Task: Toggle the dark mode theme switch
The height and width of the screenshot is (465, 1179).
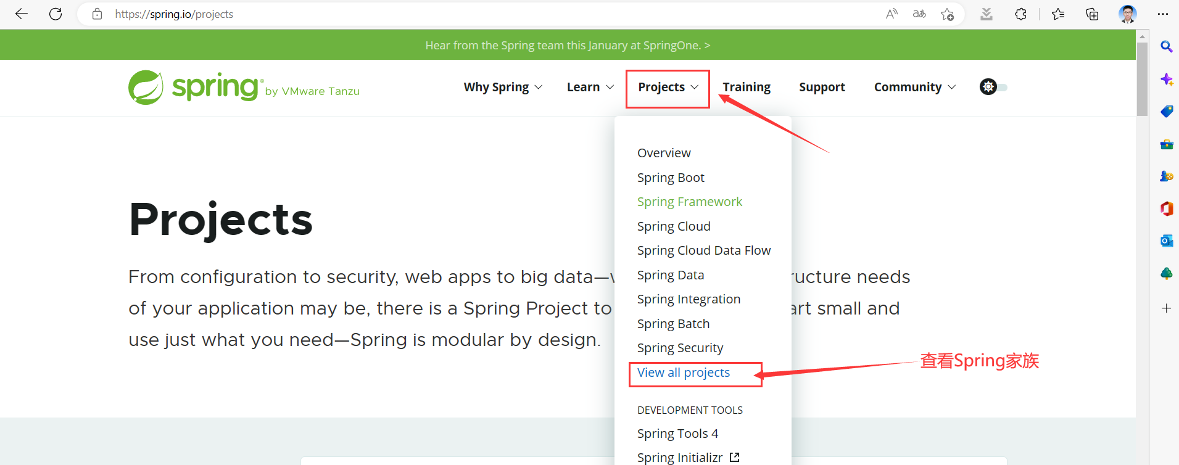Action: [993, 87]
